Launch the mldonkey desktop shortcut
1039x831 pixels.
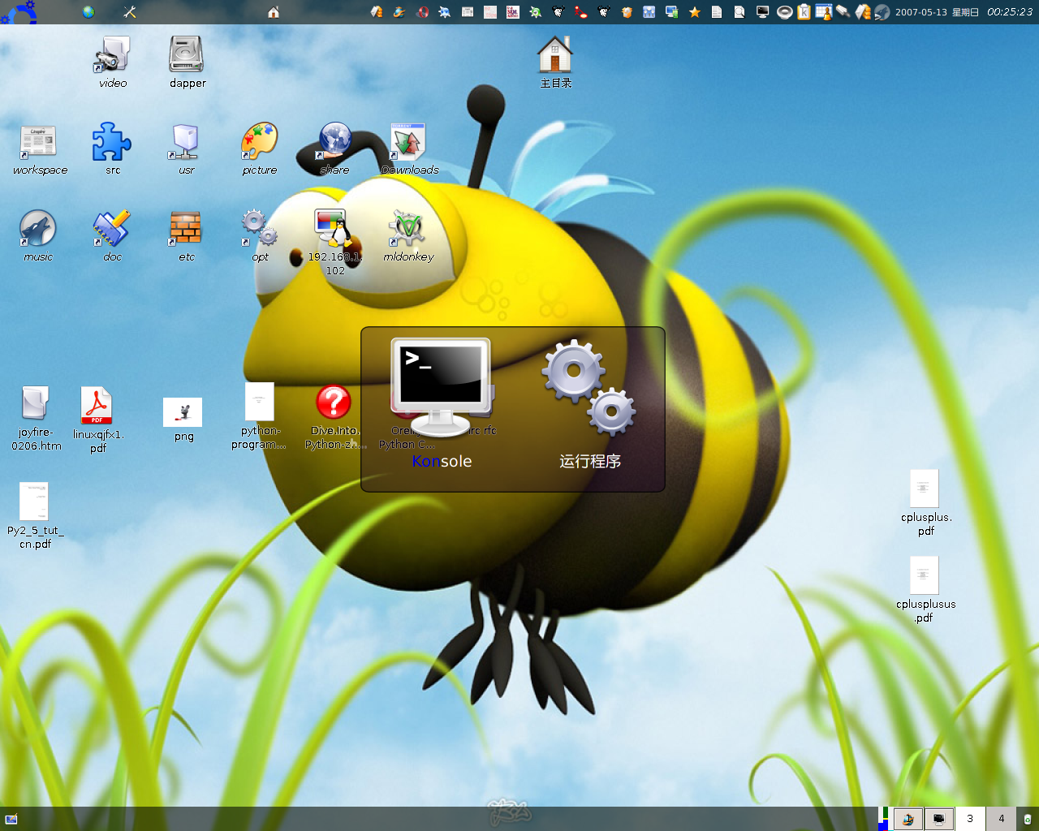coord(408,236)
